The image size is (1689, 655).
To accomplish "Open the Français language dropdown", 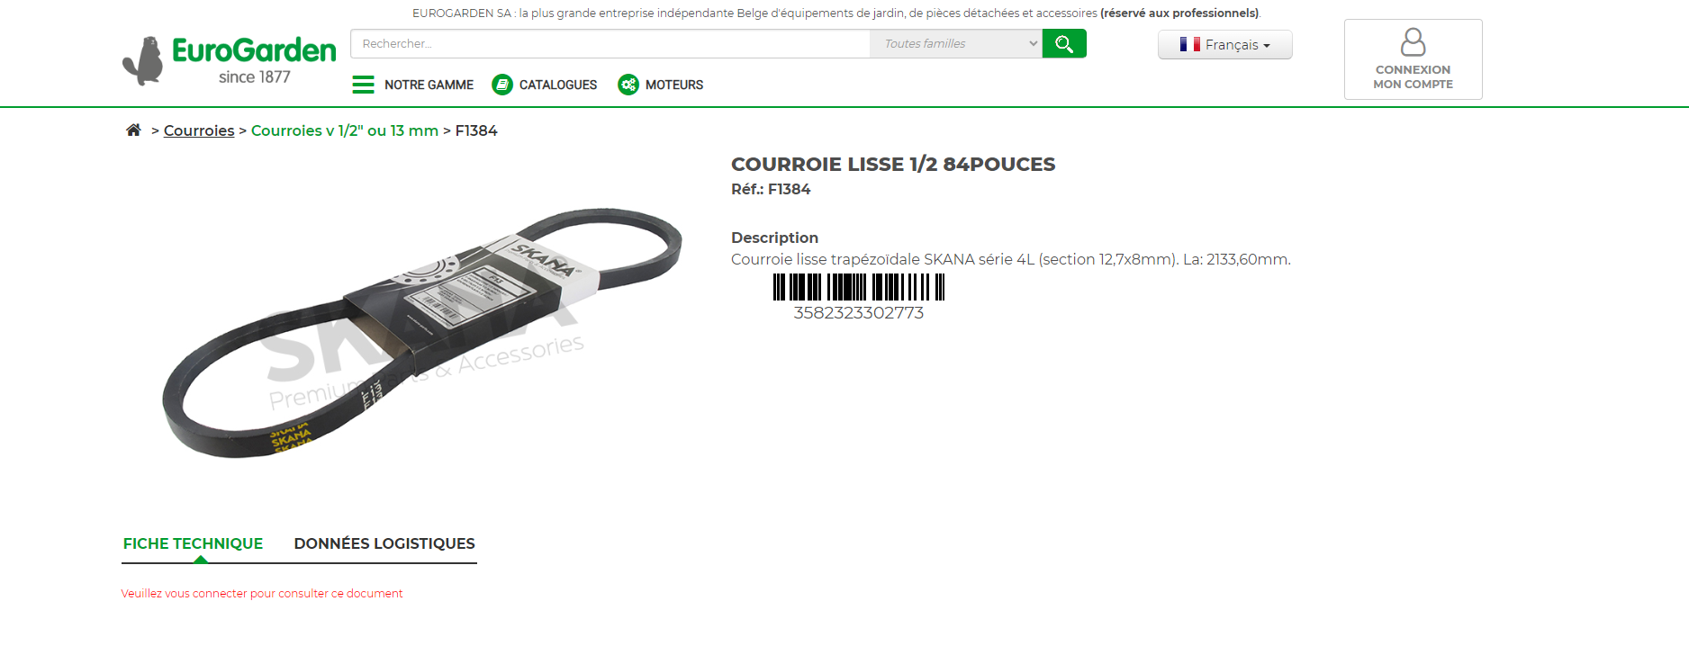I will [x=1225, y=44].
